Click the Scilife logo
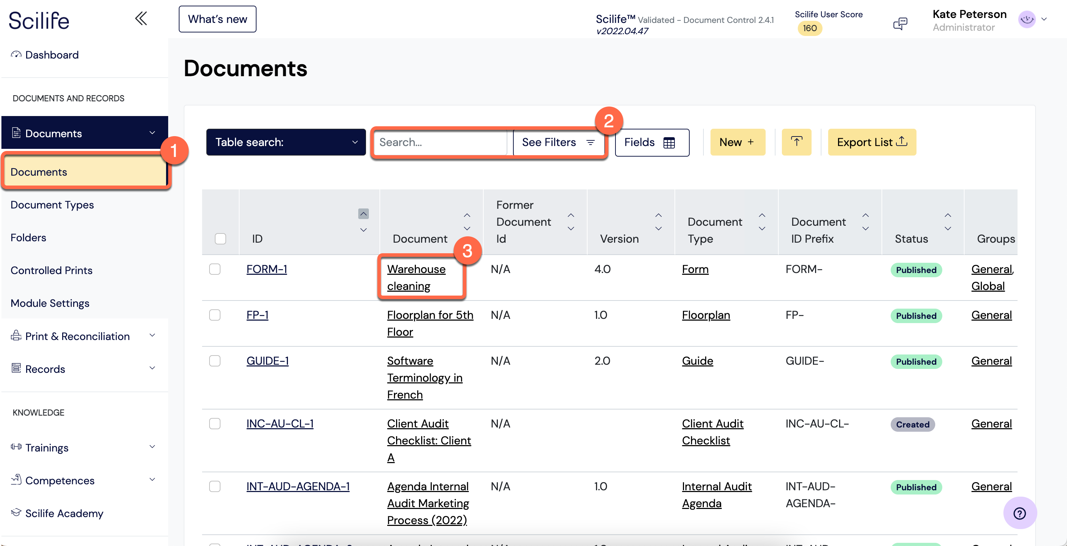 click(x=39, y=21)
